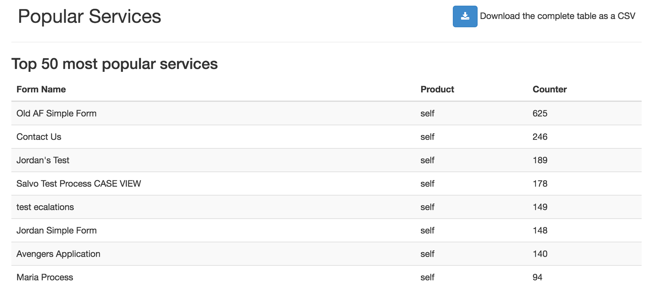Click the 'Popular Services' page title

(89, 16)
